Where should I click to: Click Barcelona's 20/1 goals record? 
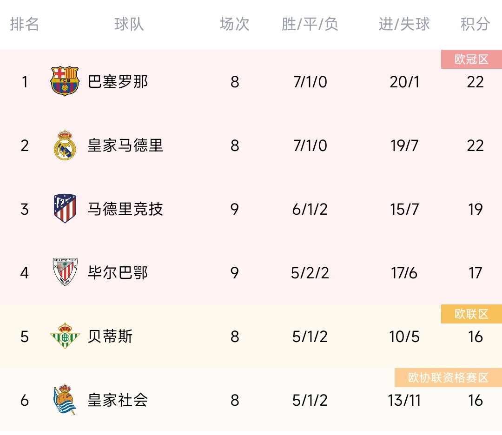(x=404, y=82)
